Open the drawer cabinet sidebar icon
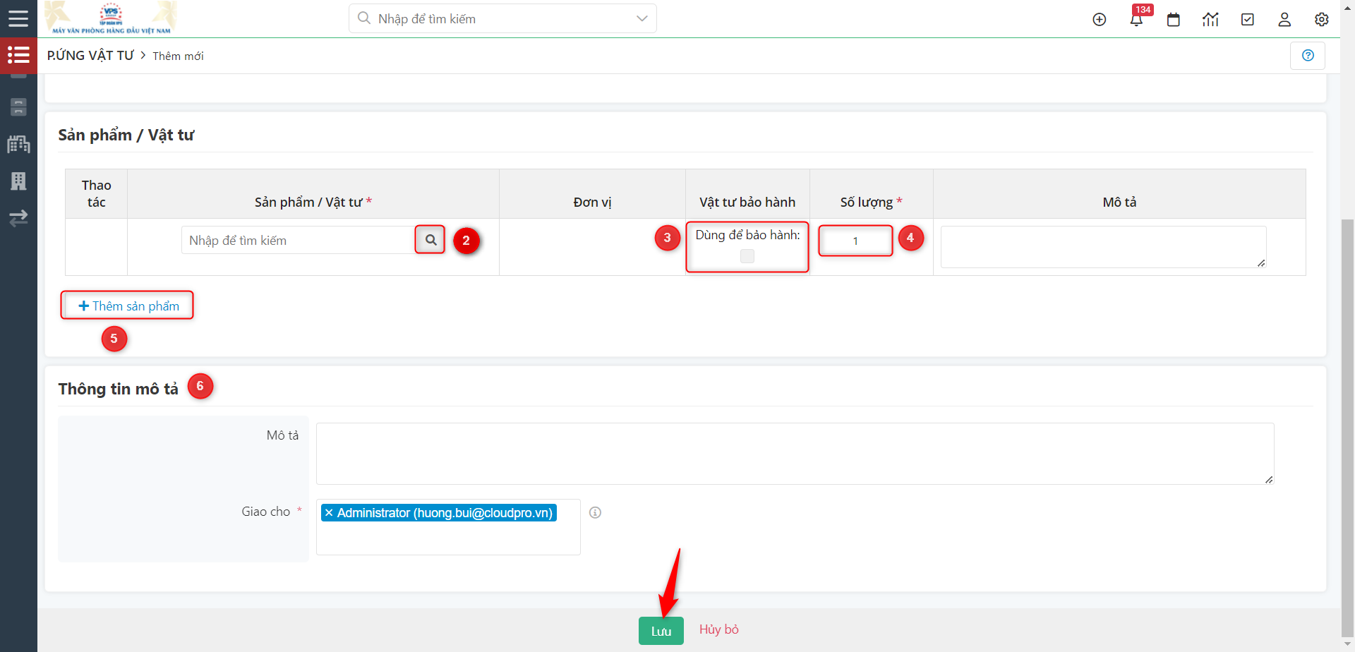 [x=18, y=107]
